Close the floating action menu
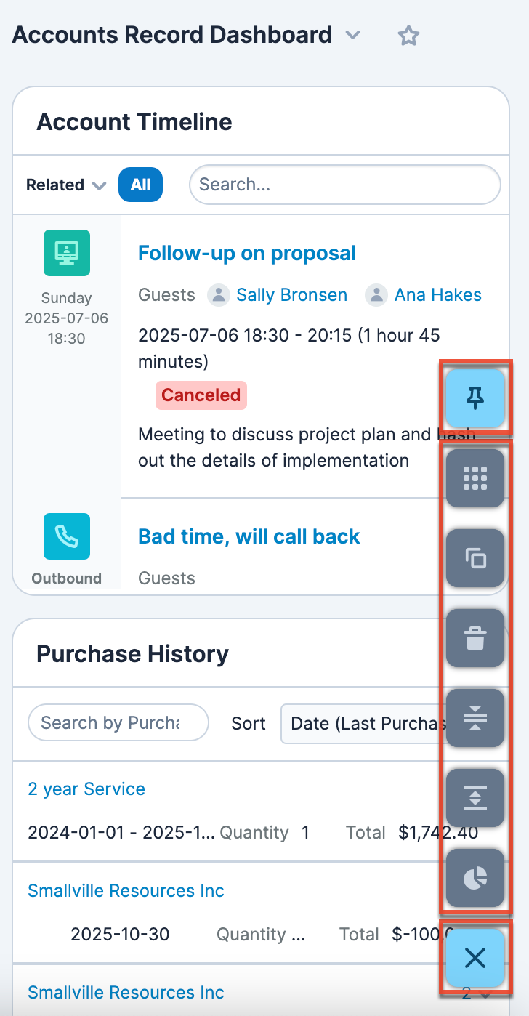Screen dimensions: 529x1016 [475, 958]
